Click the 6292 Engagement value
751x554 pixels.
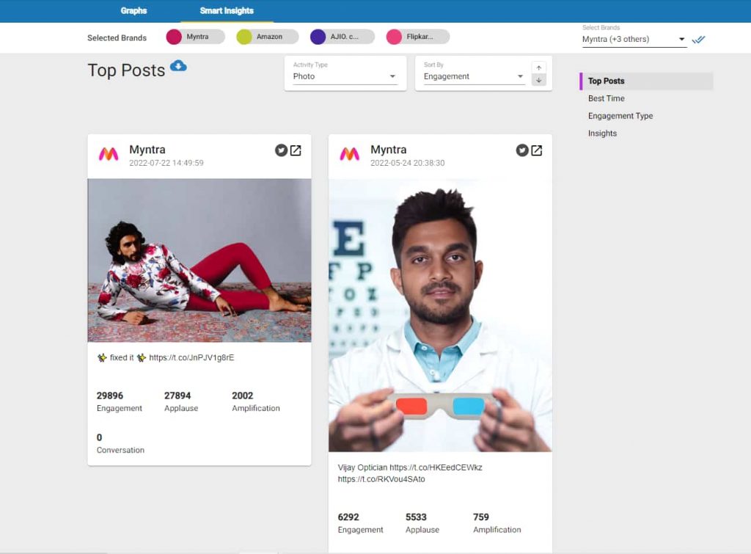tap(348, 517)
